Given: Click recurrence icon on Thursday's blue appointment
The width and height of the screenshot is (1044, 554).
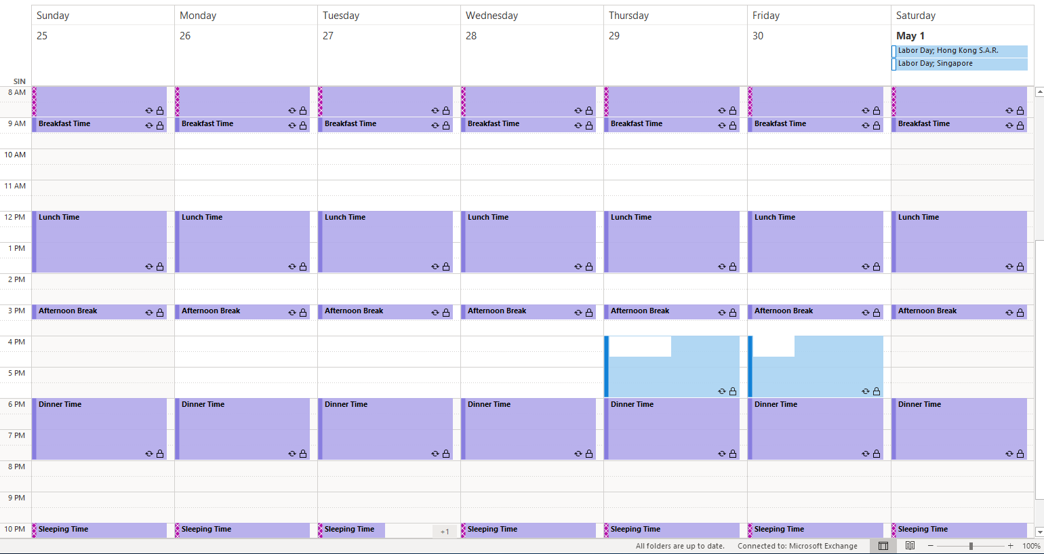Looking at the screenshot, I should click(722, 391).
